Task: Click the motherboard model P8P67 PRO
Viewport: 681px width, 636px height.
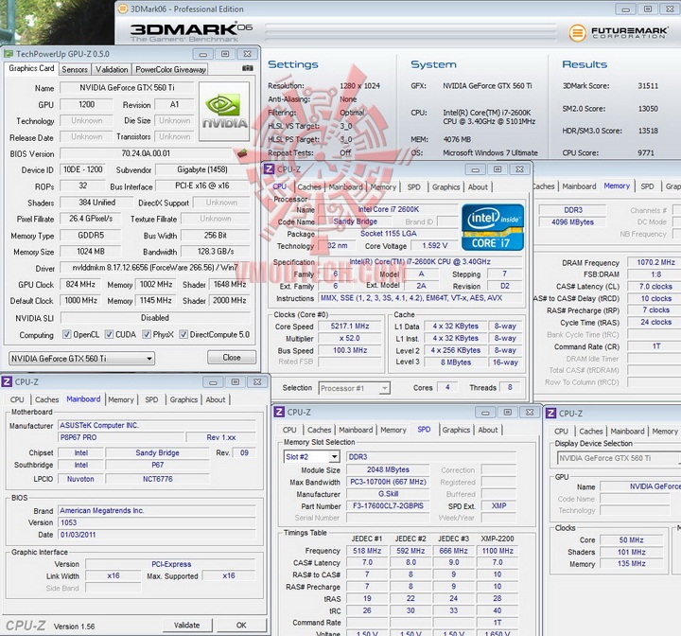Action: pyautogui.click(x=121, y=437)
